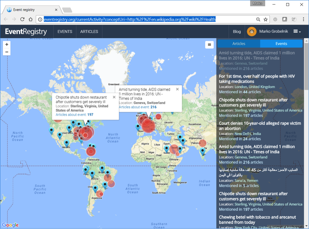Viewport: 309px width, 229px height.
Task: Click 'Mentioned in 5 articles' text
Action: (239, 186)
